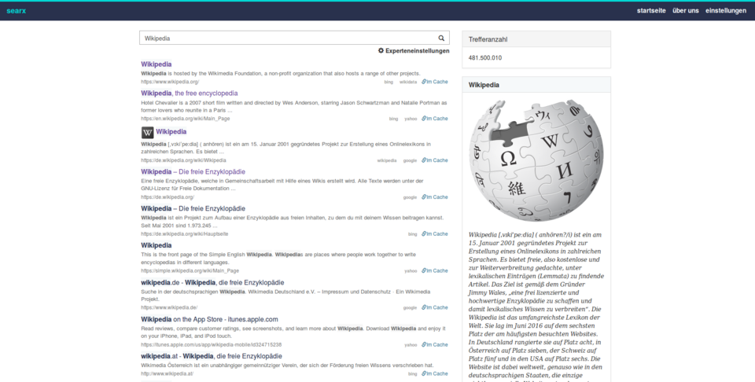The height and width of the screenshot is (382, 755).
Task: Open the Wikipedia result beside the W icon
Action: (171, 131)
